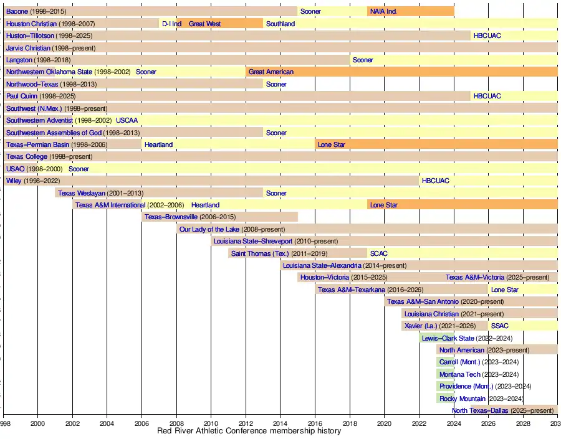Open the Southland conference link
Screen dimensions: 561x439
pos(280,24)
